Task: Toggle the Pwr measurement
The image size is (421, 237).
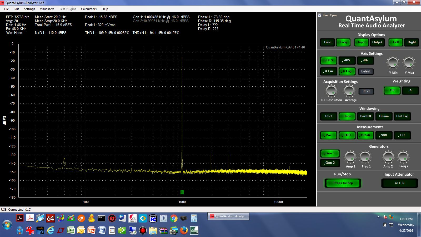Action: point(329,135)
